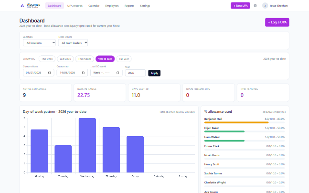Open the Dashboard nav tab
The width and height of the screenshot is (309, 193).
click(54, 6)
